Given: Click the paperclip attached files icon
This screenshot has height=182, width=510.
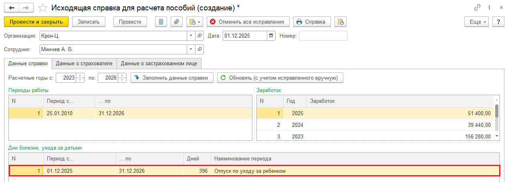Looking at the screenshot, I should click(177, 22).
